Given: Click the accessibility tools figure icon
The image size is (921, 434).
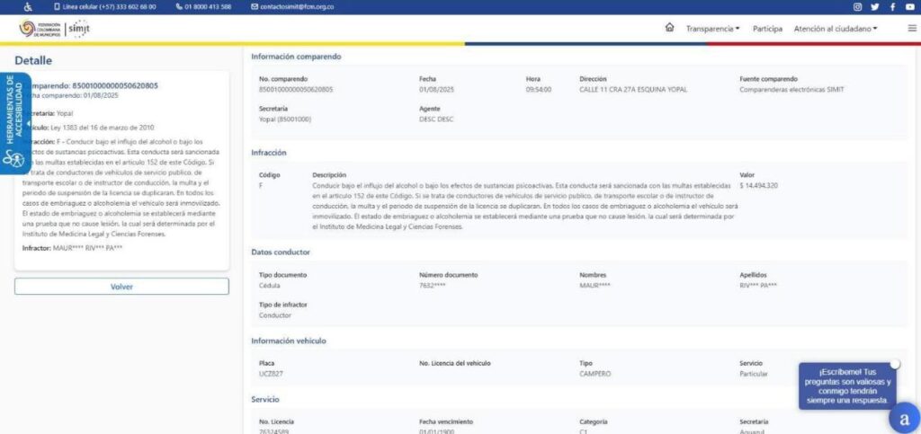Looking at the screenshot, I should coord(13,159).
